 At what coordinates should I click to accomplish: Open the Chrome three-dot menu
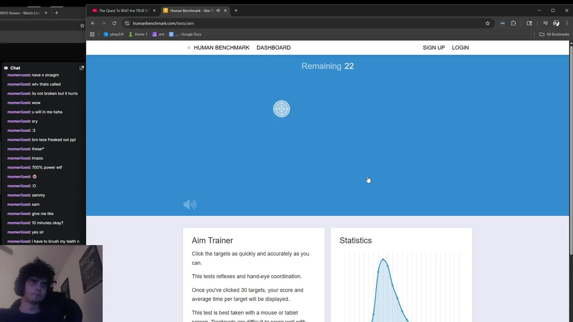[567, 23]
